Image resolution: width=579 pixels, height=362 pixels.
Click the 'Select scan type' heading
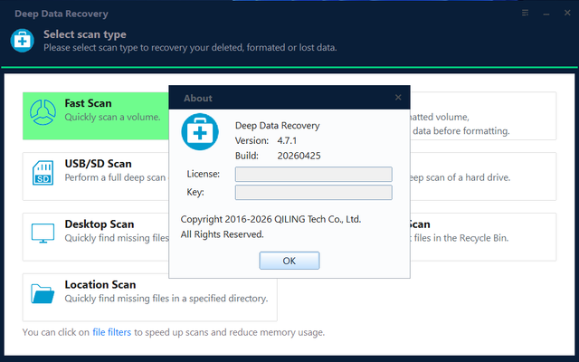point(85,34)
